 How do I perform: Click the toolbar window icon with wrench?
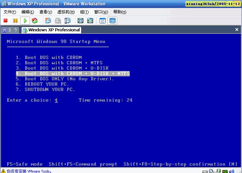pyautogui.click(x=103, y=21)
